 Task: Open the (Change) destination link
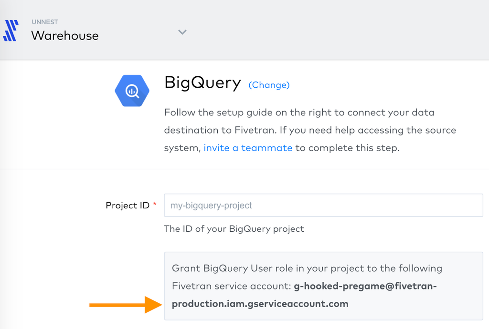point(269,85)
